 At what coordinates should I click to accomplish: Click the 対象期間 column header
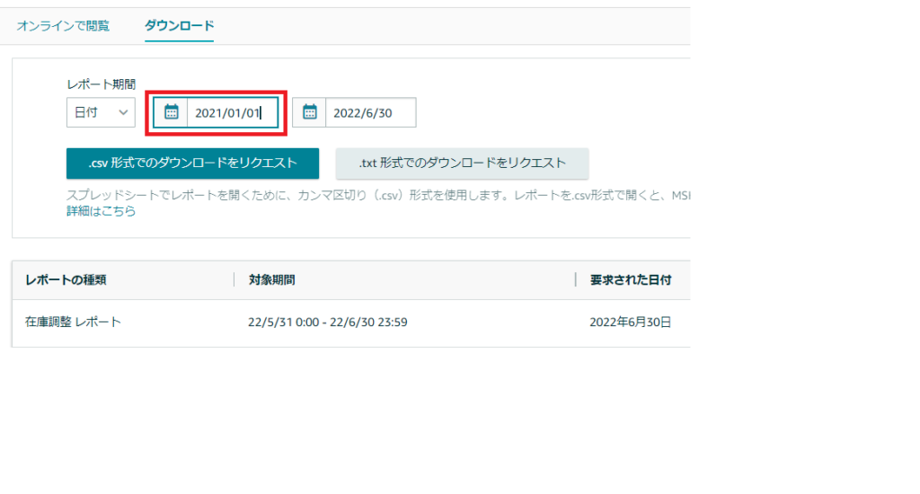pos(271,280)
